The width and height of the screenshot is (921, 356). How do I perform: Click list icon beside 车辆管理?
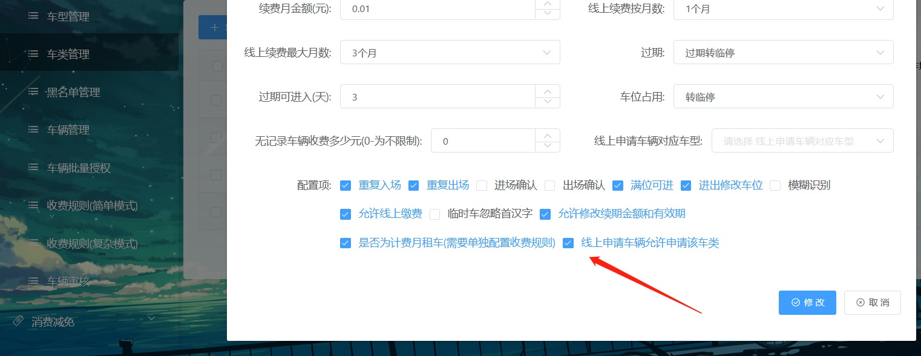click(x=33, y=129)
